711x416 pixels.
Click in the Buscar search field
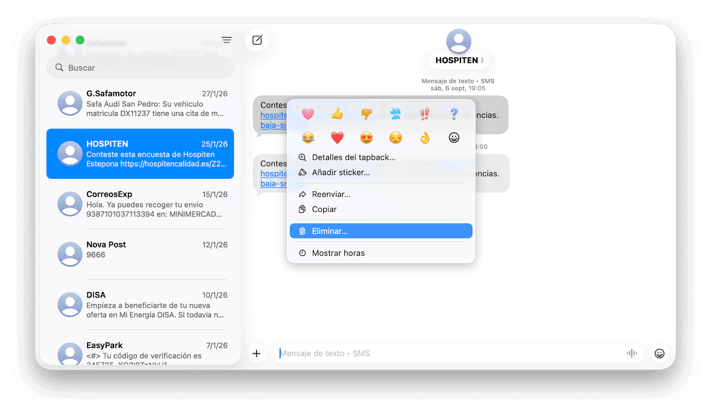point(140,68)
